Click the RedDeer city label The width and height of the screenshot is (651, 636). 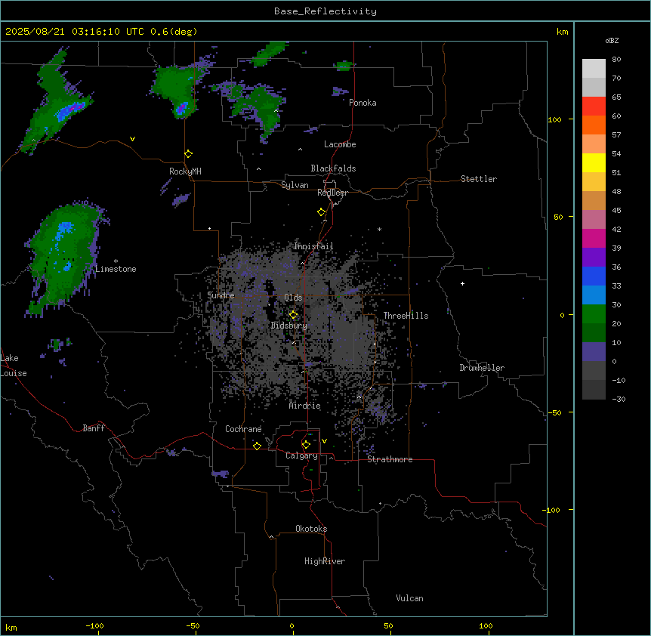332,193
